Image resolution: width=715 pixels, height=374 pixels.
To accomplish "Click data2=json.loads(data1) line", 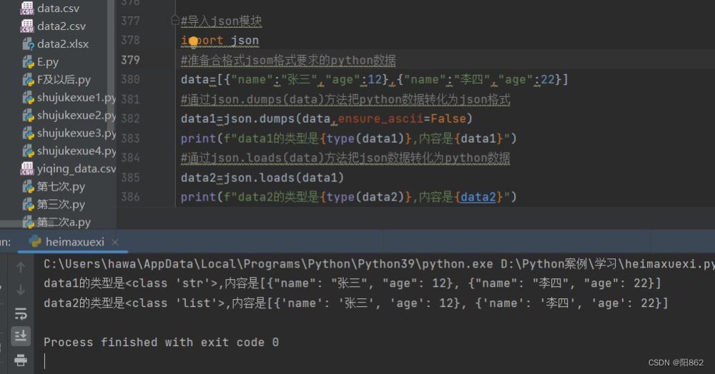I will pyautogui.click(x=262, y=178).
